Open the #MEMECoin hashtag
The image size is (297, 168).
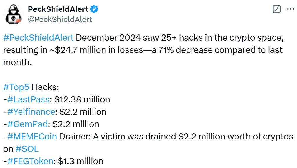pos(32,137)
